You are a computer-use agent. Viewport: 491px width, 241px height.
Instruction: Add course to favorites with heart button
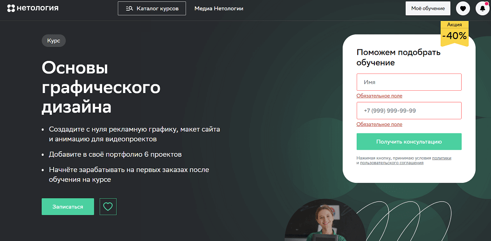click(108, 207)
